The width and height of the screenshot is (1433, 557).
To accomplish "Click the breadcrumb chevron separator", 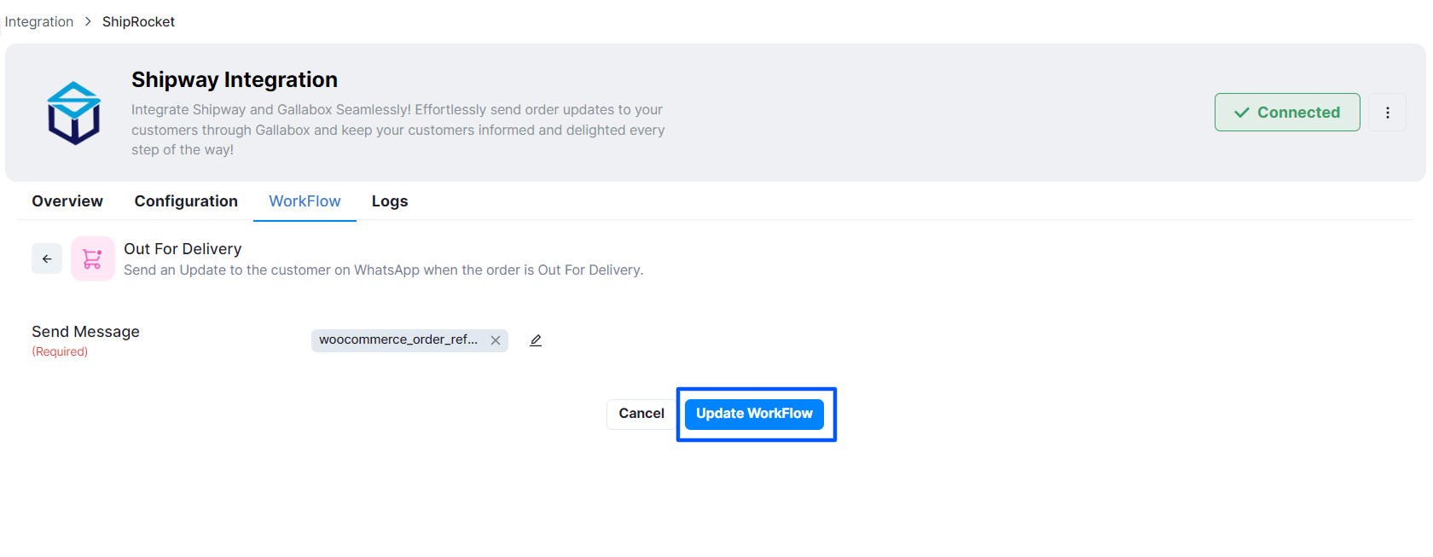I will pyautogui.click(x=88, y=21).
